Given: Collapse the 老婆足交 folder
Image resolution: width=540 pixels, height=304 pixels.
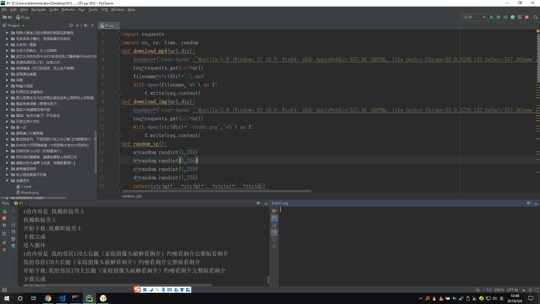Looking at the screenshot, I should tap(7, 181).
